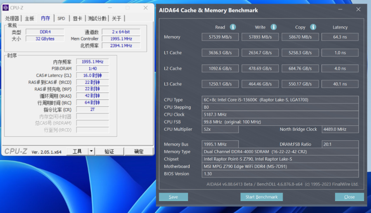The image size is (371, 213).
Task: Click the Memory Copy value 58670 MB/s
Action: pos(300,37)
